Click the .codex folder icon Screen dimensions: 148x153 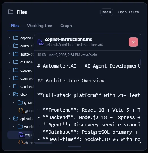point(16,70)
